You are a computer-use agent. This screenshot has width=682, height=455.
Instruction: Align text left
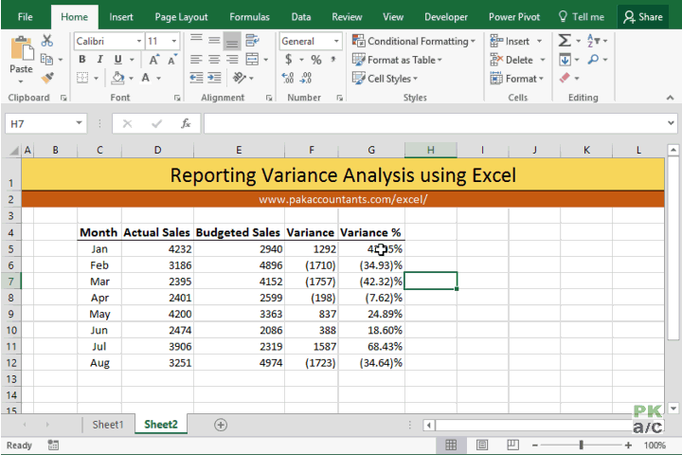point(197,59)
